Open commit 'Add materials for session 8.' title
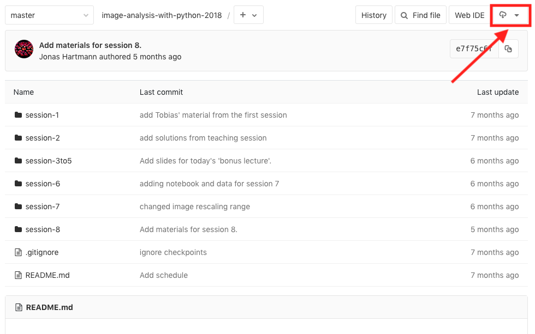This screenshot has height=334, width=535. 90,45
